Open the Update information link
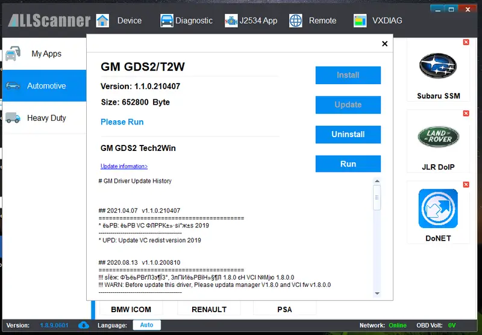482x335 pixels. tap(124, 166)
